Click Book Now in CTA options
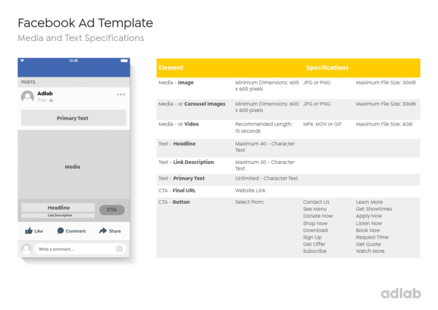The height and width of the screenshot is (310, 438). coord(368,230)
